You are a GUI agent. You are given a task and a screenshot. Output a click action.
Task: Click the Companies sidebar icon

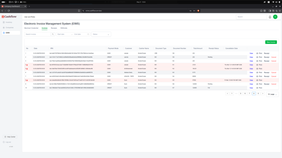[x=4, y=28]
